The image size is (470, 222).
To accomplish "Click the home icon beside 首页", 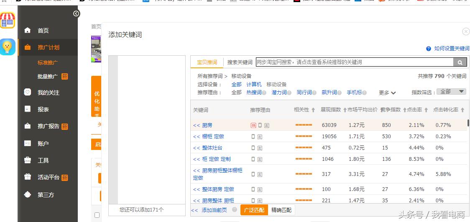I will 28,30.
